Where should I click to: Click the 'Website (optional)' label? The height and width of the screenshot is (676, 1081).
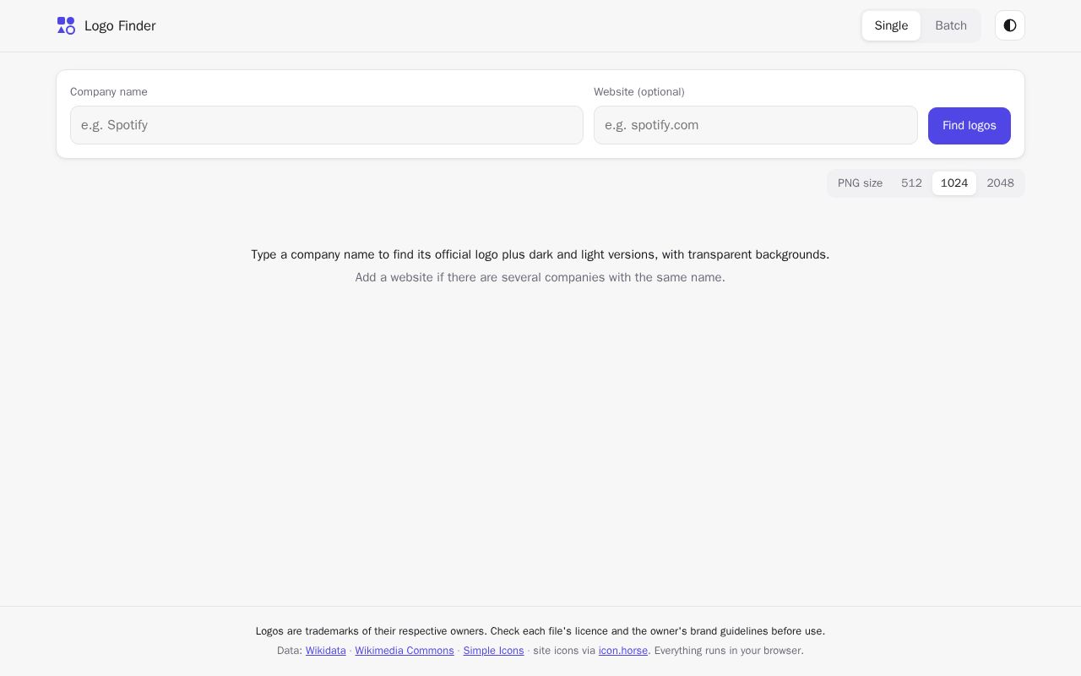pos(639,92)
